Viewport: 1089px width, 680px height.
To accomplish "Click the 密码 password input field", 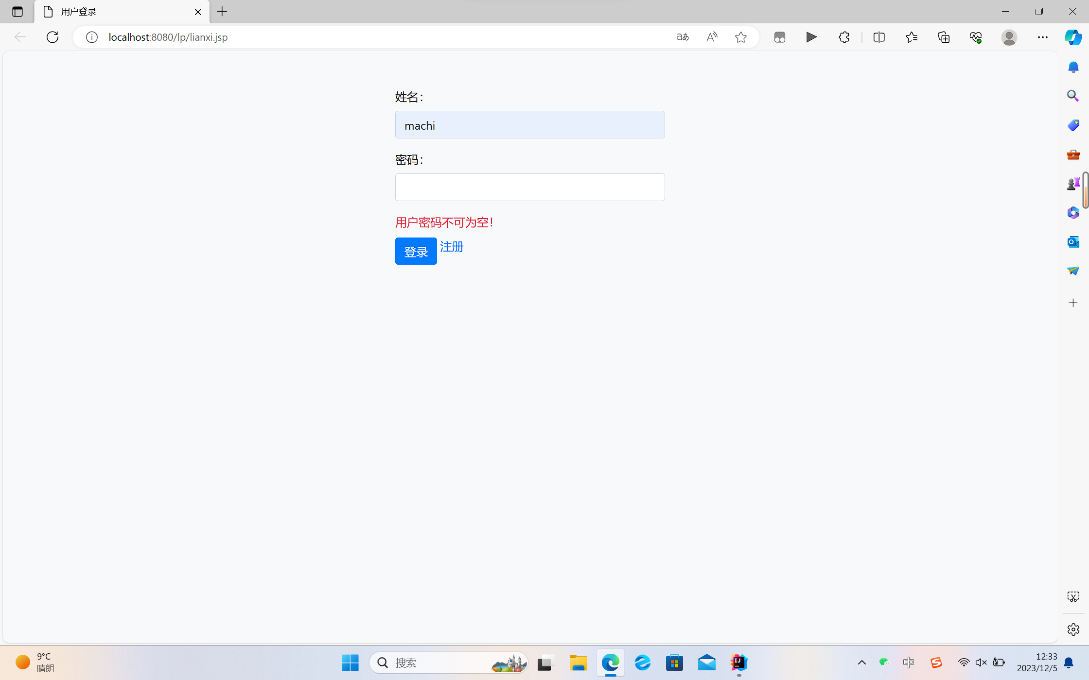I will [x=530, y=187].
